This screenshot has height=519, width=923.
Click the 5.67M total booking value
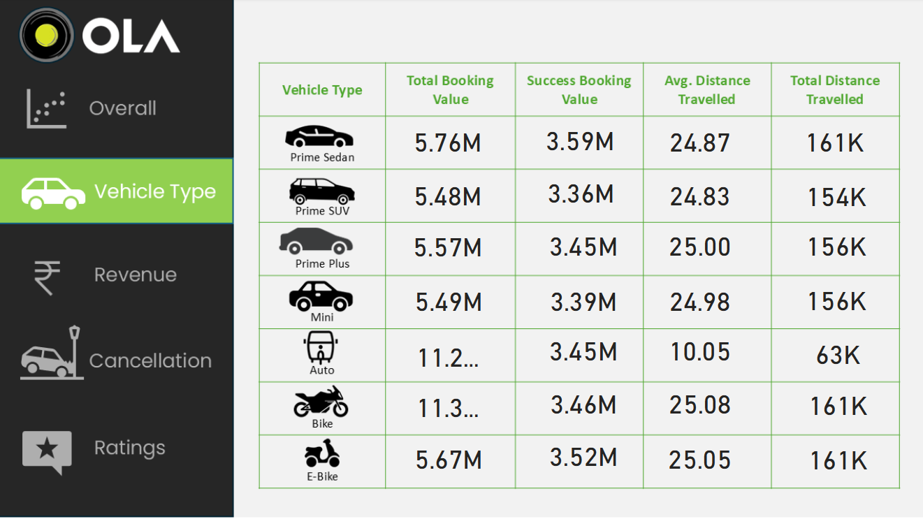(449, 460)
